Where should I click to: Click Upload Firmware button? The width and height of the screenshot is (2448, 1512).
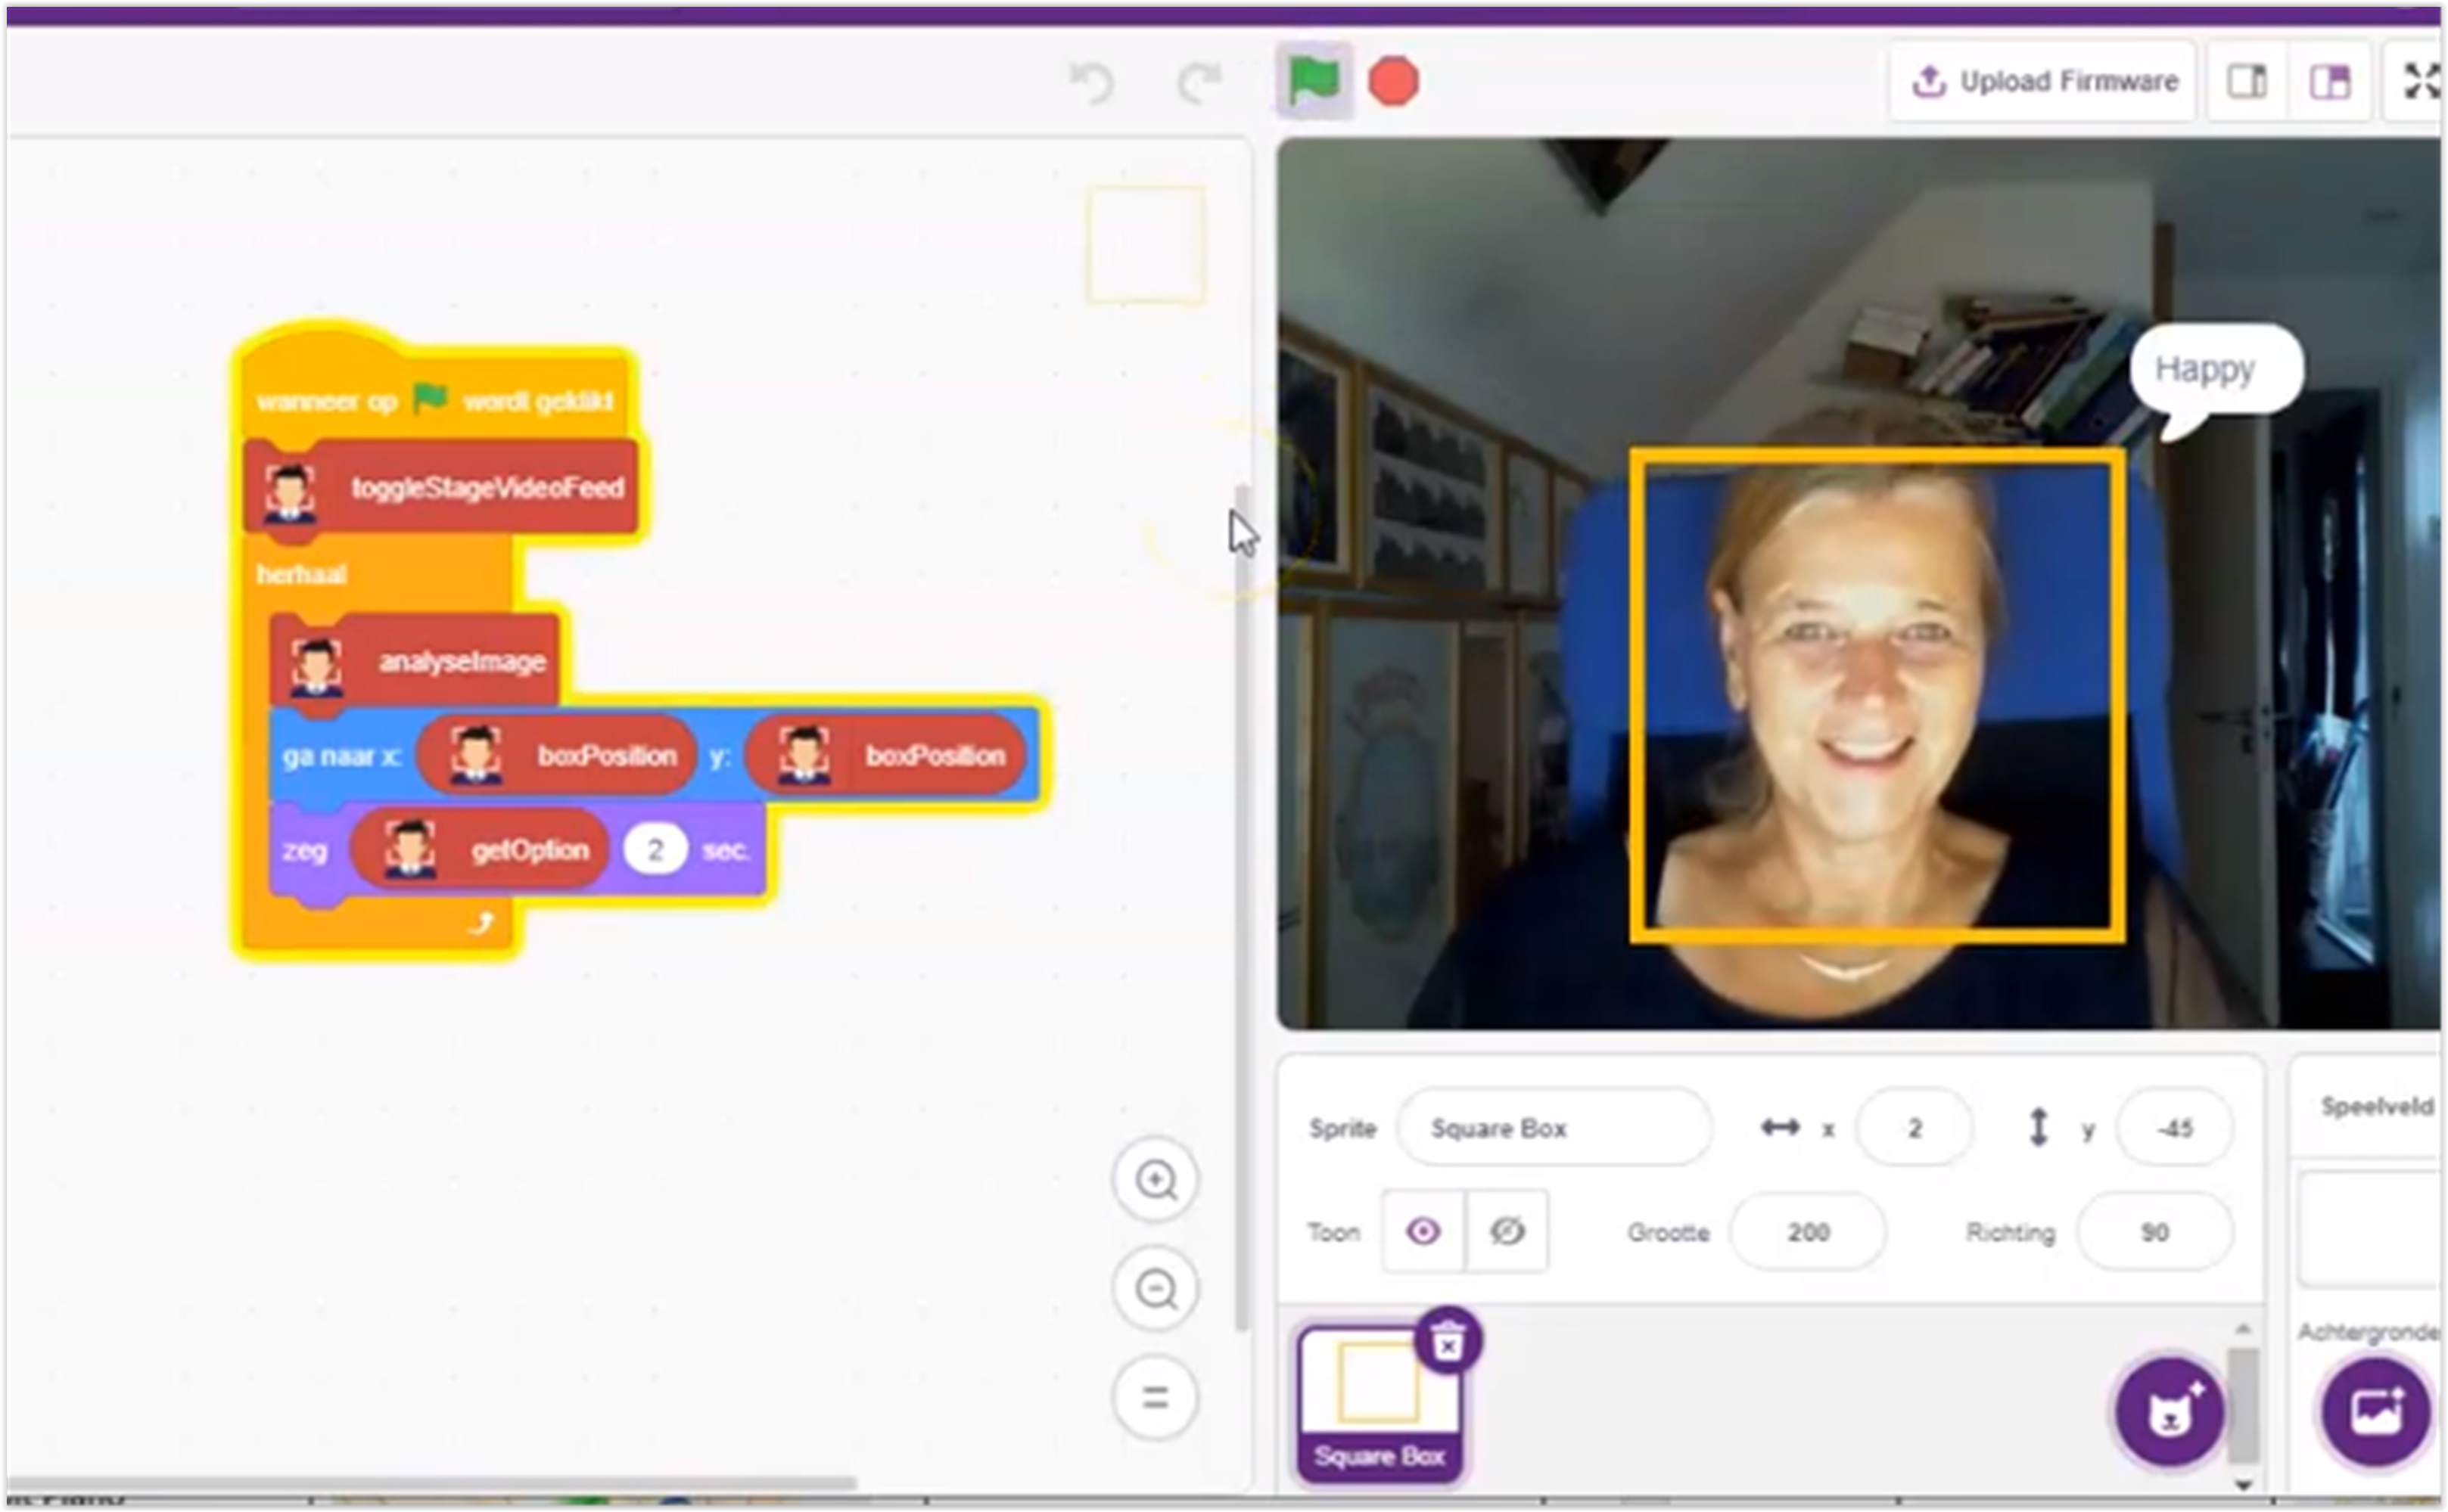pyautogui.click(x=2044, y=82)
